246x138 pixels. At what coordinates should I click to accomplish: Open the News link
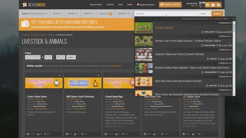point(130,5)
